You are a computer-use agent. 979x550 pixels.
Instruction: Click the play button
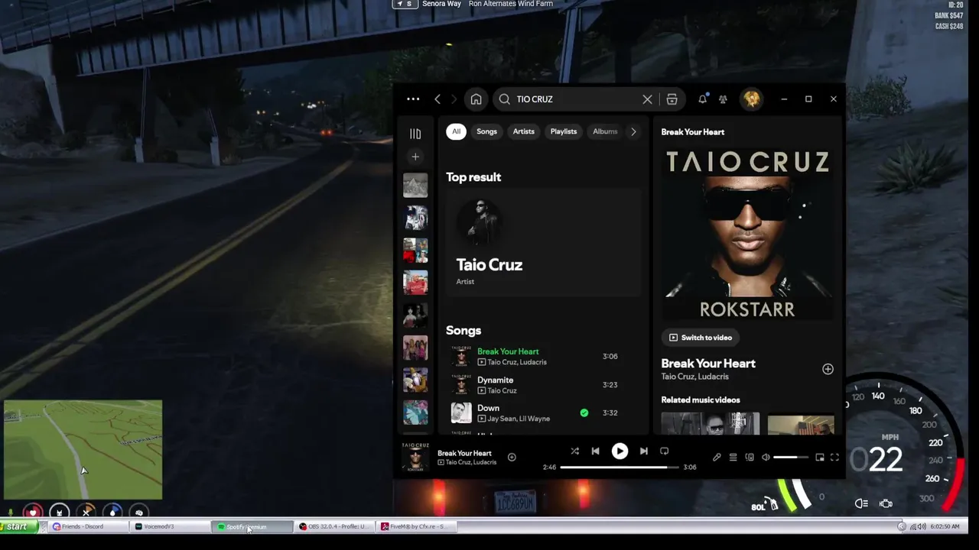click(620, 451)
